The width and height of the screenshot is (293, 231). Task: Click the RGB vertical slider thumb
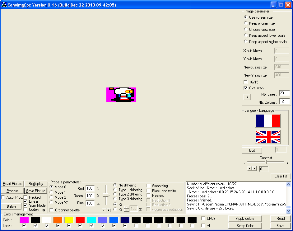(x=106, y=195)
